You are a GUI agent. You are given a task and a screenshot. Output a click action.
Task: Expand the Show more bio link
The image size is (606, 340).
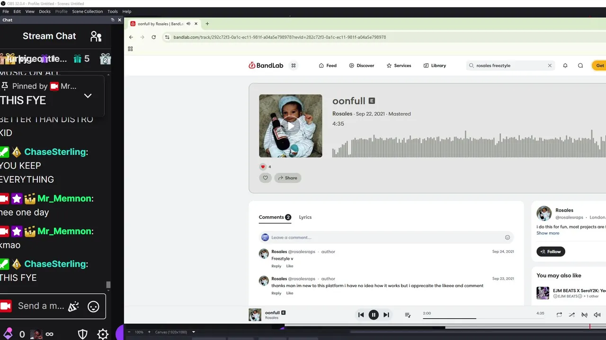(x=548, y=233)
